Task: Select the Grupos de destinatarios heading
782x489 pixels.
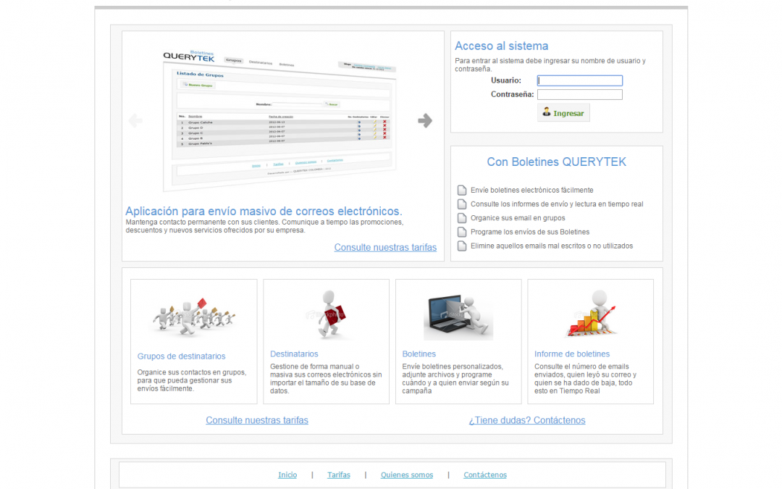Action: (181, 356)
